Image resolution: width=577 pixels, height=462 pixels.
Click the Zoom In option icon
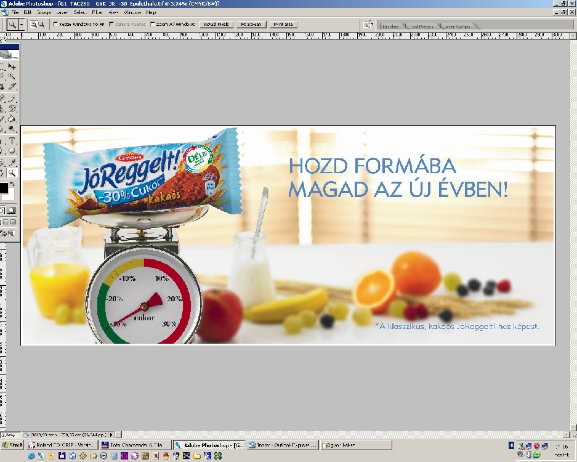(33, 25)
